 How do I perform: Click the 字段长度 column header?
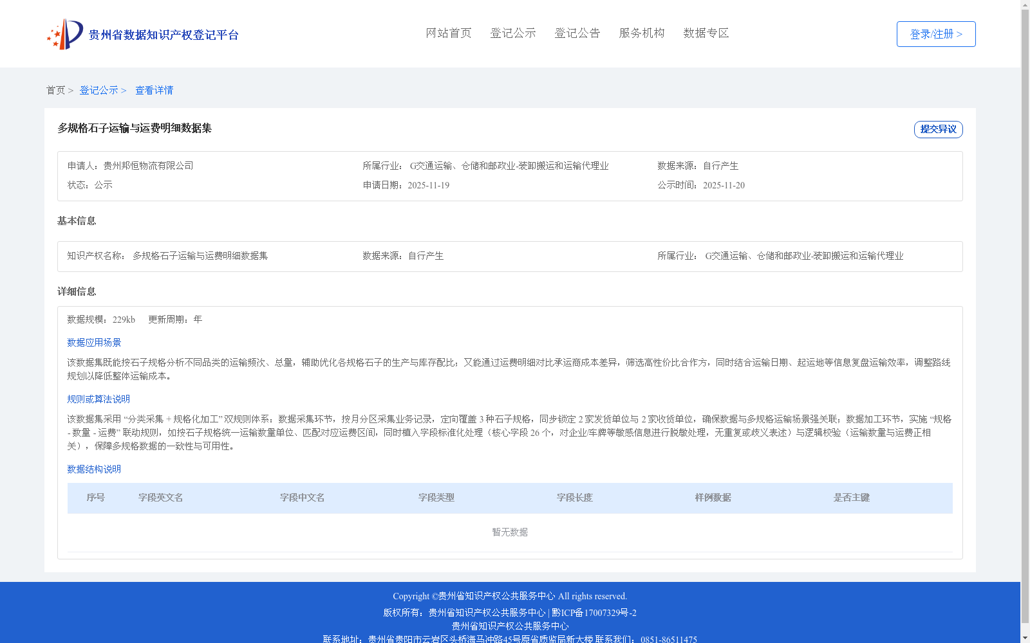click(575, 498)
